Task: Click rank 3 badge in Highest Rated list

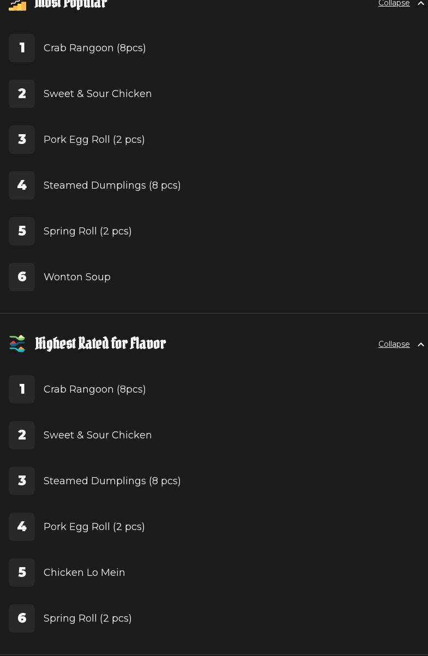Action: tap(22, 481)
